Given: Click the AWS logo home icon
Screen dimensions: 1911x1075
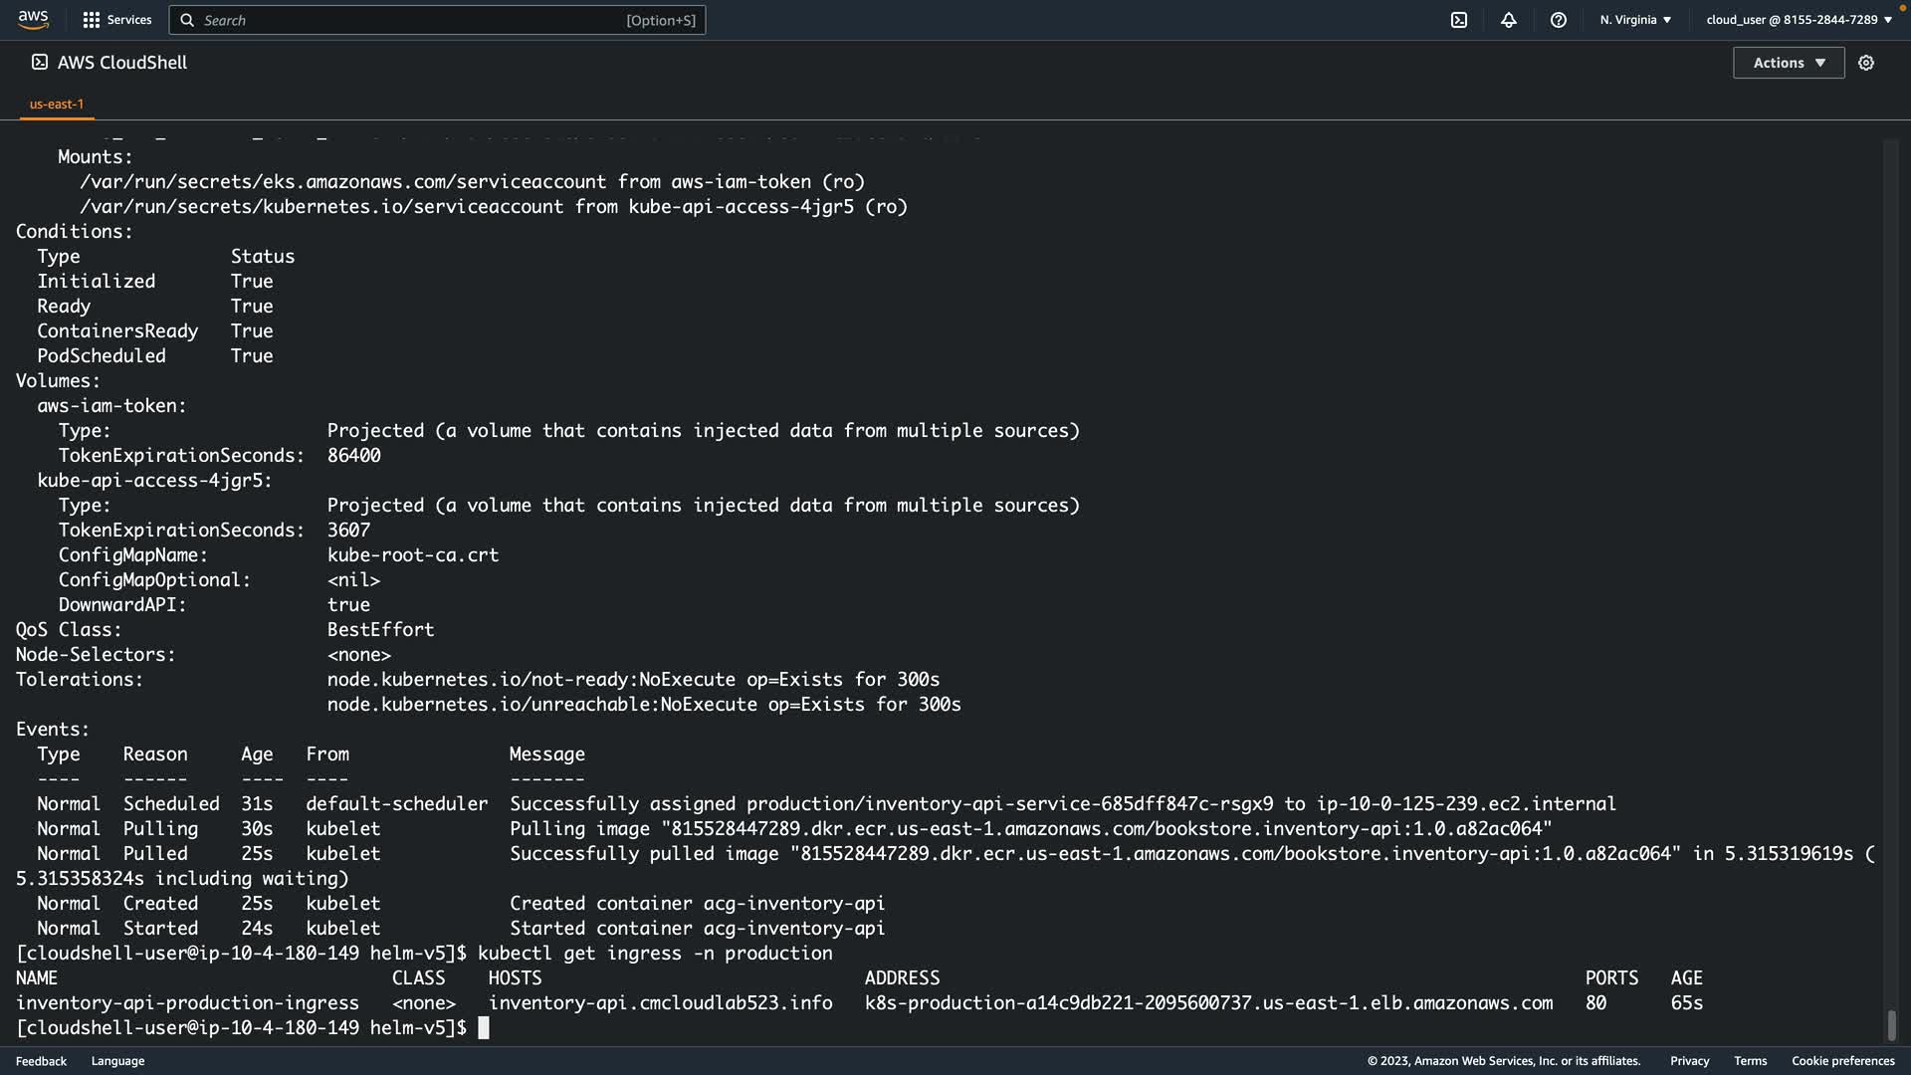Looking at the screenshot, I should click(x=33, y=19).
